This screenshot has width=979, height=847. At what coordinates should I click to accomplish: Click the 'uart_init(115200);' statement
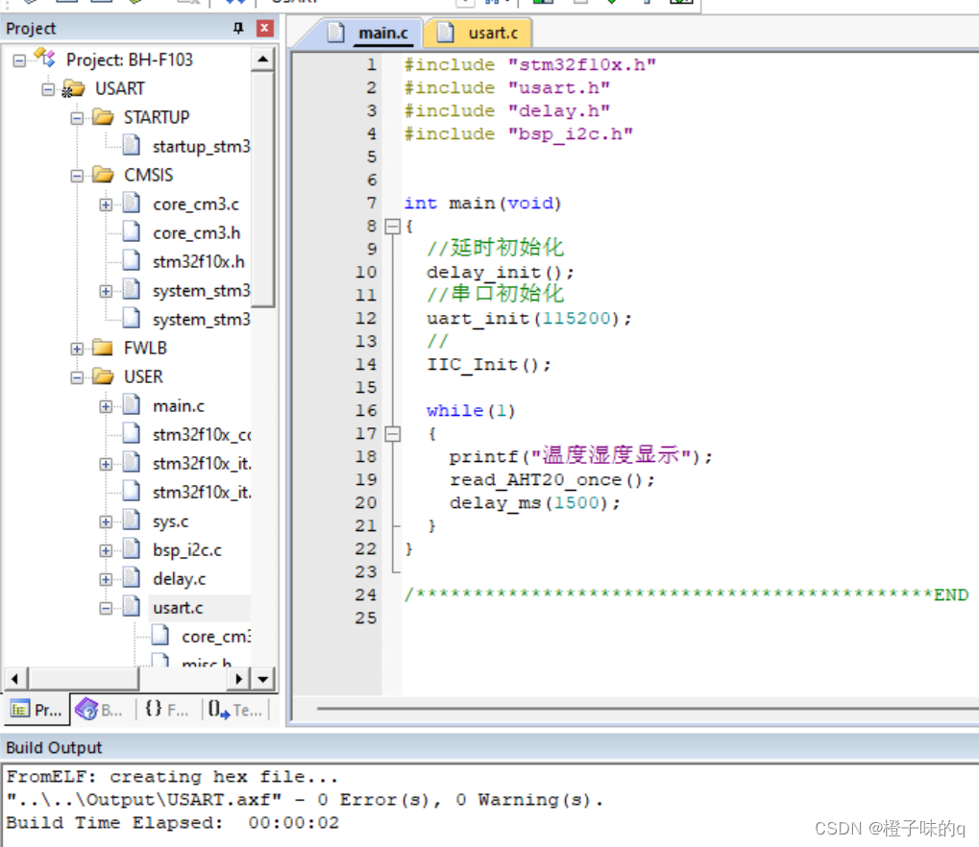coord(528,318)
